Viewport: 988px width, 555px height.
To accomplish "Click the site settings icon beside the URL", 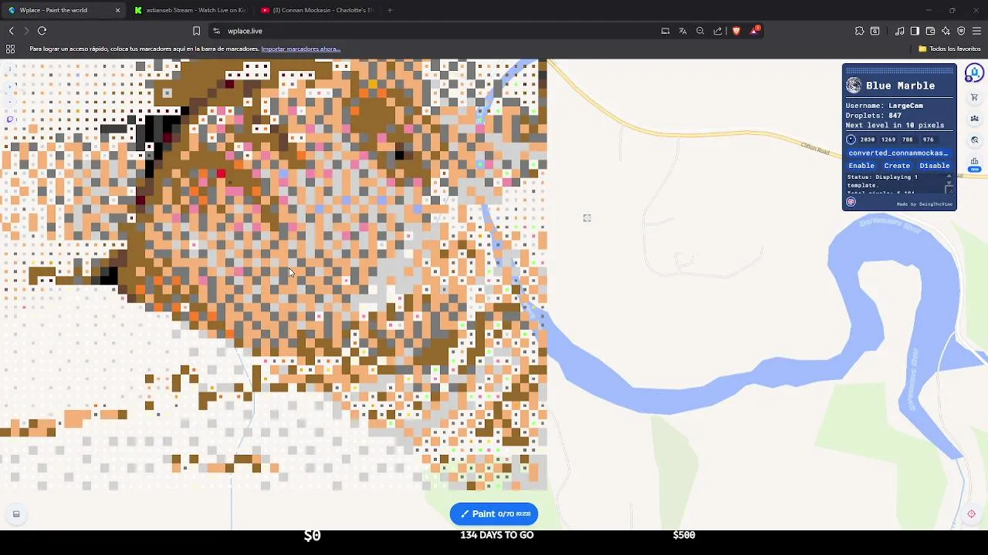I will tap(216, 31).
